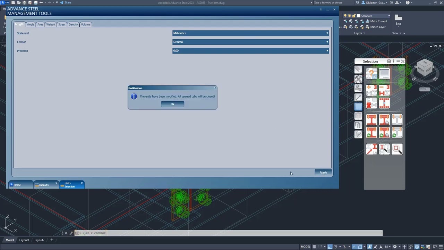
Task: Open the Scale unit Millimeter dropdown
Action: click(251, 33)
